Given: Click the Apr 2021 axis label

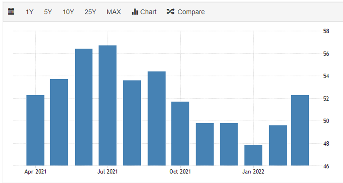Looking at the screenshot, I should point(35,171).
